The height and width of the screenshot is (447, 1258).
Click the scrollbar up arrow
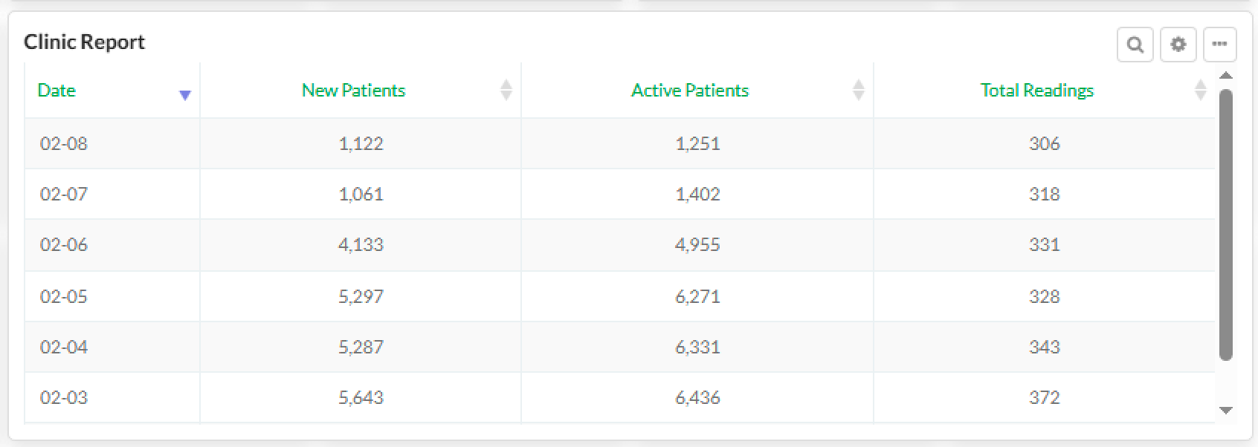[1226, 76]
